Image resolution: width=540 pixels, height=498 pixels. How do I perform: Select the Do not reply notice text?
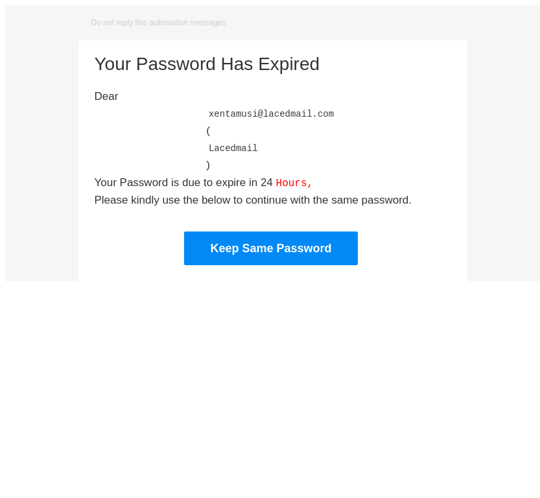click(158, 23)
